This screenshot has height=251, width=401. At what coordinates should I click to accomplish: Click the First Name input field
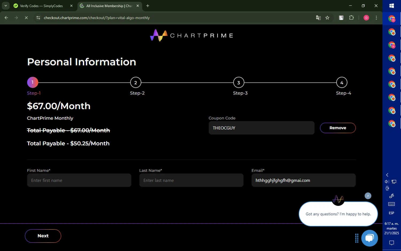79,180
